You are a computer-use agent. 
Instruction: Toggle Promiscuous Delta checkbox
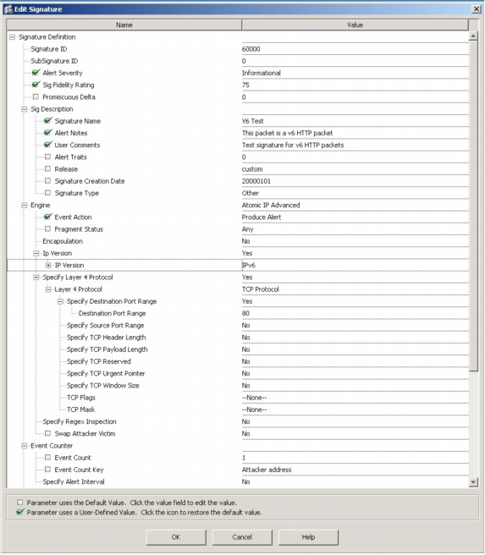[x=36, y=96]
